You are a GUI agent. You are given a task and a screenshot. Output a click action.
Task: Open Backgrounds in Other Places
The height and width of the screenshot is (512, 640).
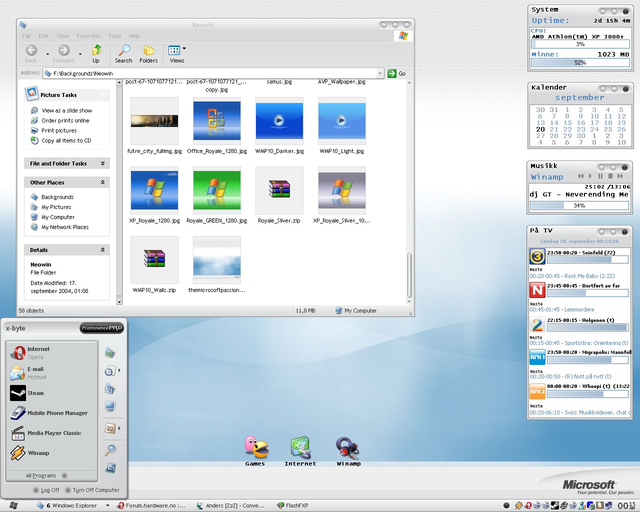[x=57, y=197]
